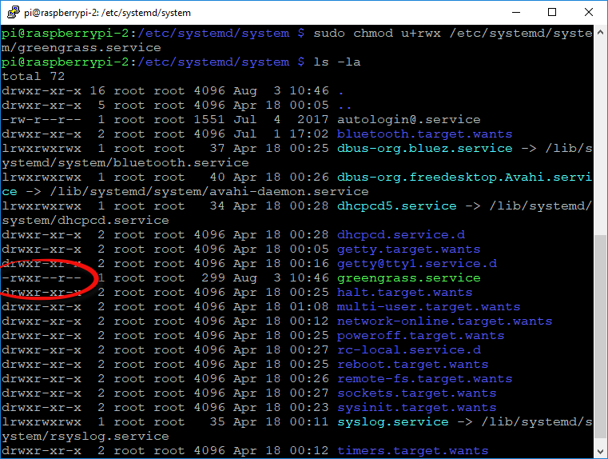The height and width of the screenshot is (459, 608).
Task: Click time '01:08' in multi-user.target.wants row
Action: pos(309,306)
